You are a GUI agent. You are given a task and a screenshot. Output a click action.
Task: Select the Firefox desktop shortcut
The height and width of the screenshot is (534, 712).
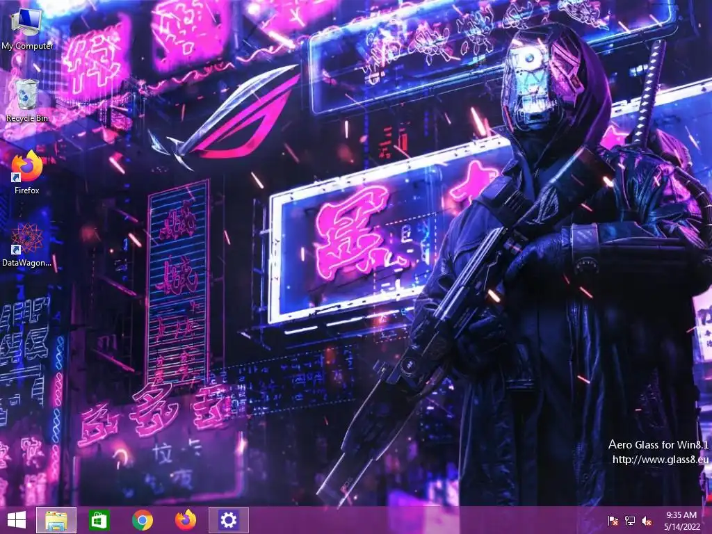click(27, 172)
